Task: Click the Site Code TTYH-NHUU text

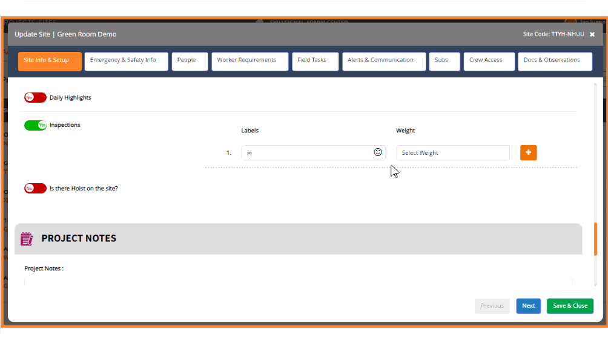Action: pos(553,34)
